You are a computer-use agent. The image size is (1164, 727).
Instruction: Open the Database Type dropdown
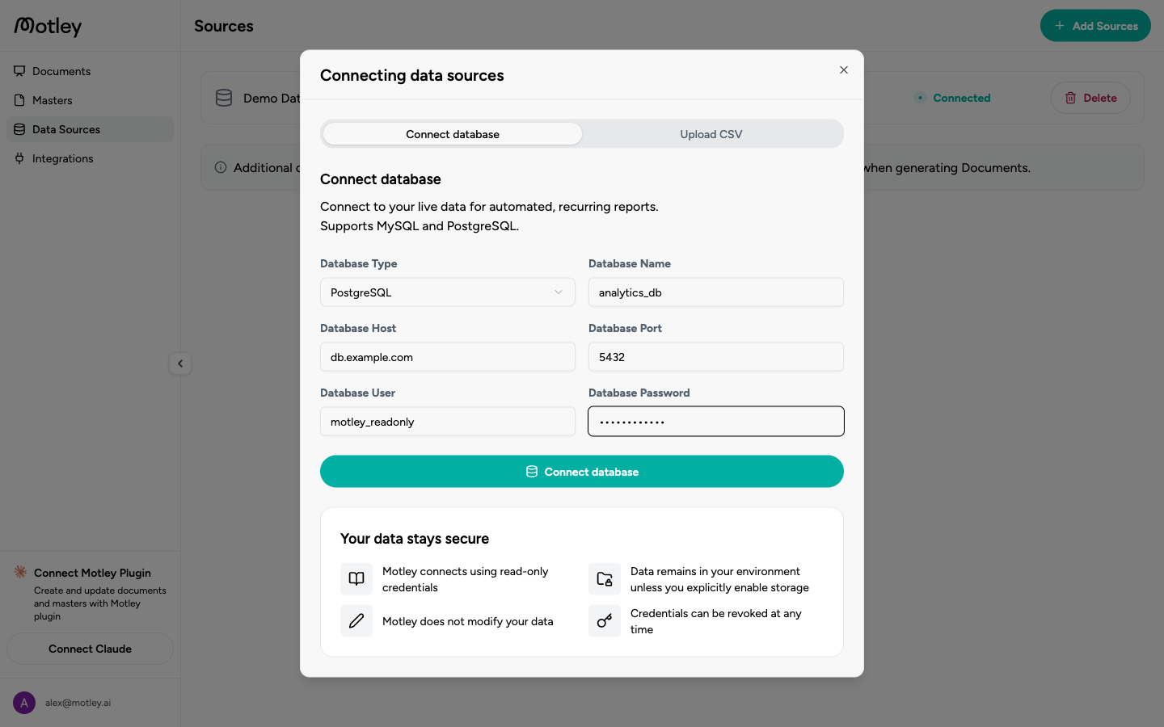tap(448, 292)
